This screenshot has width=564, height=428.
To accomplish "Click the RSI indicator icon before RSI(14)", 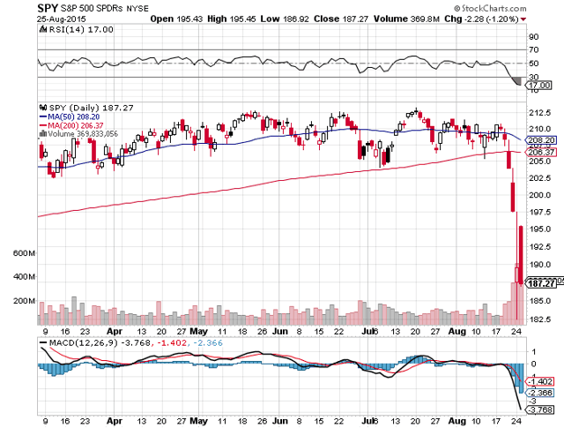I will [43, 29].
